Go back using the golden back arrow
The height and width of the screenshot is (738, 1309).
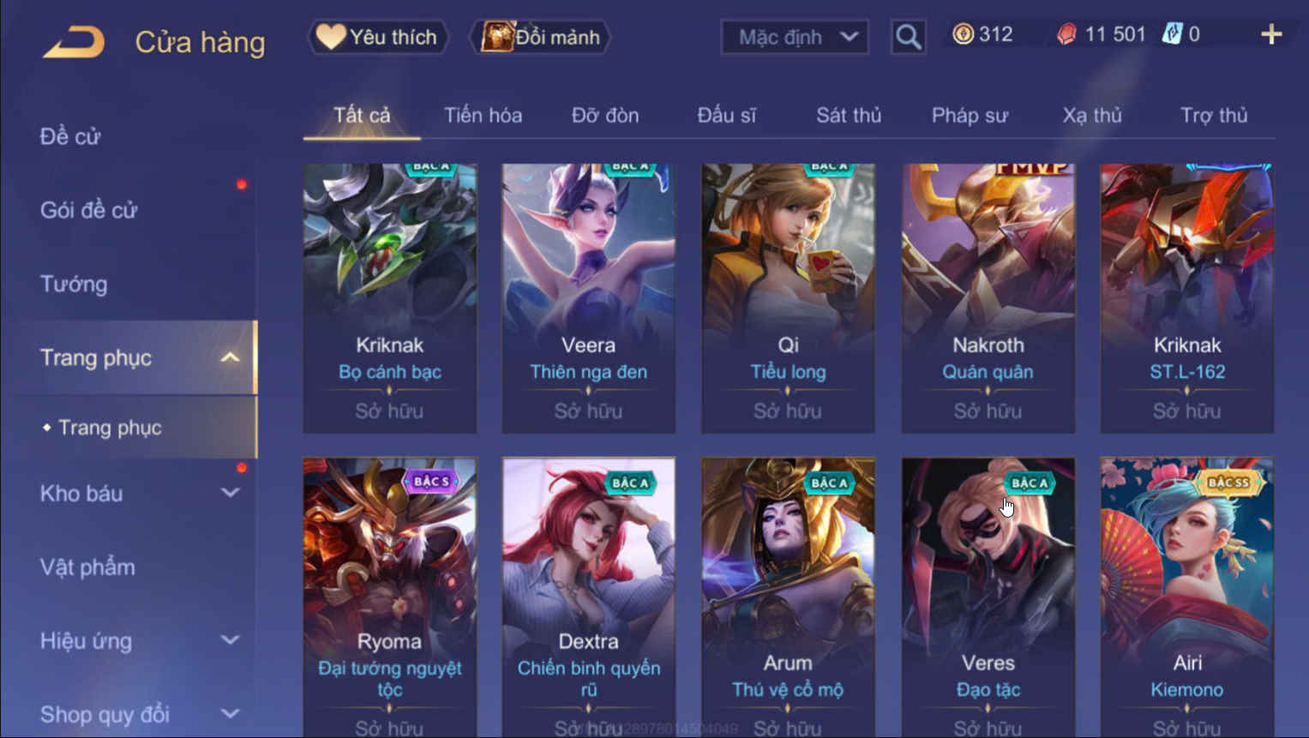coord(74,42)
